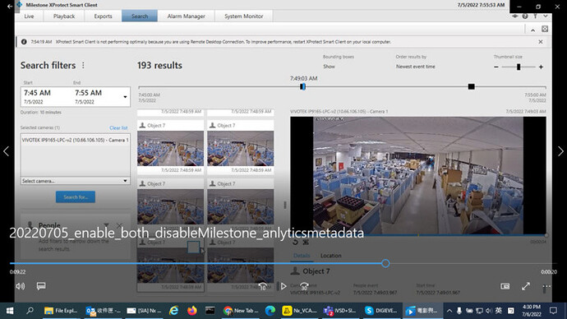The image size is (567, 319).
Task: Show hidden system tray icons
Action: [449, 311]
